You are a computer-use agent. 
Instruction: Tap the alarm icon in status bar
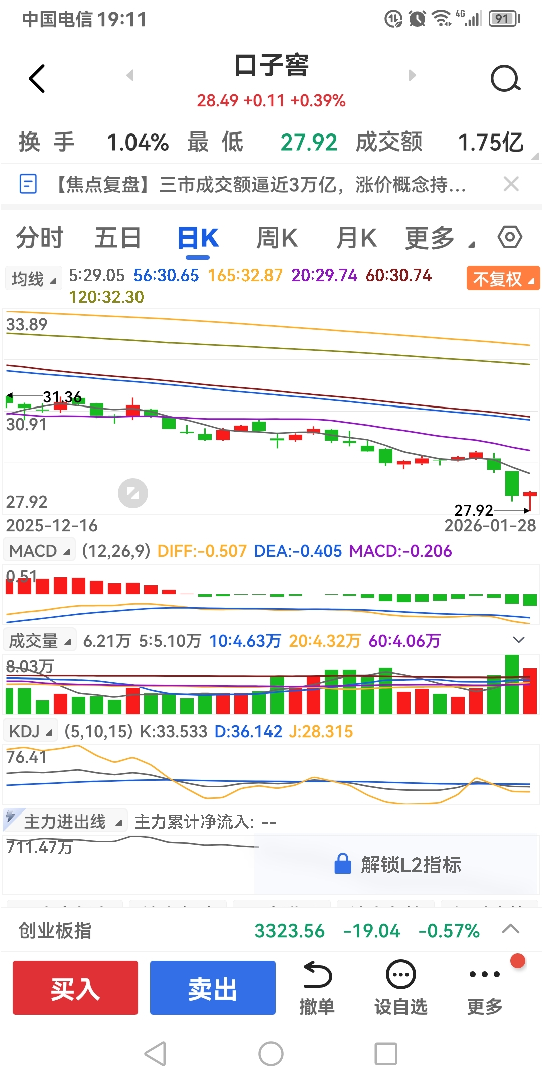(418, 19)
